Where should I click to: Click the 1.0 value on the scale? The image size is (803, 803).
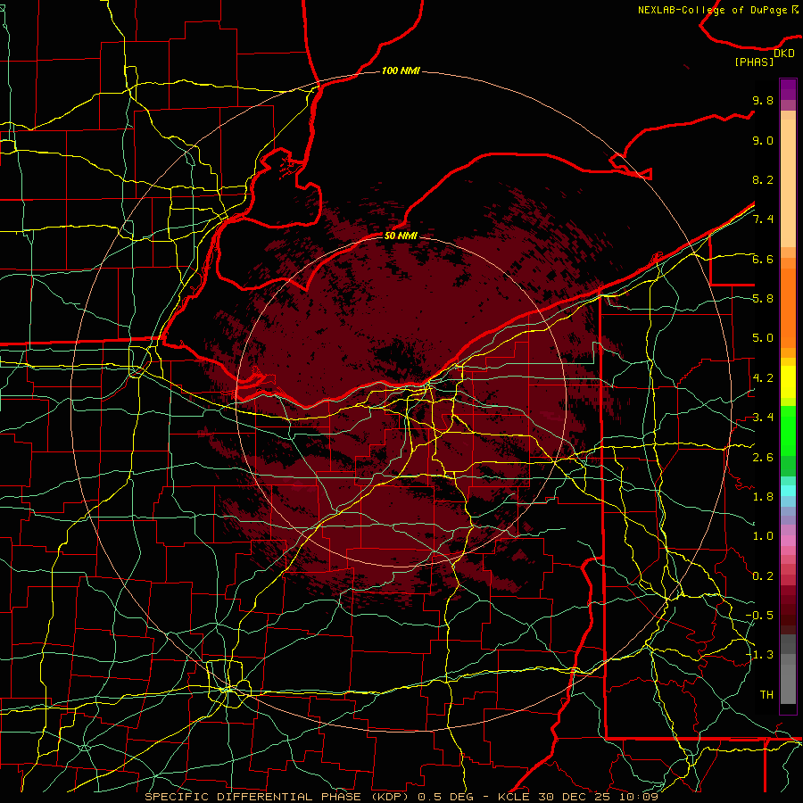point(763,536)
